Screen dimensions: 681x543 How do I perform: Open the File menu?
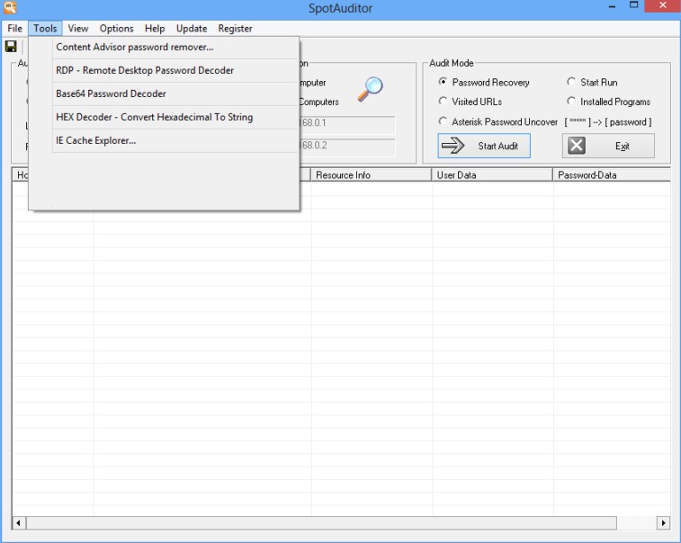tap(14, 29)
